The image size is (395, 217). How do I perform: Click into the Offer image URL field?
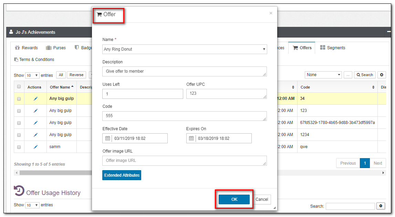point(184,161)
